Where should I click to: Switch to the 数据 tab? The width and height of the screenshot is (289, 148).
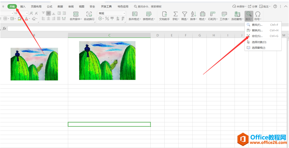point(60,6)
